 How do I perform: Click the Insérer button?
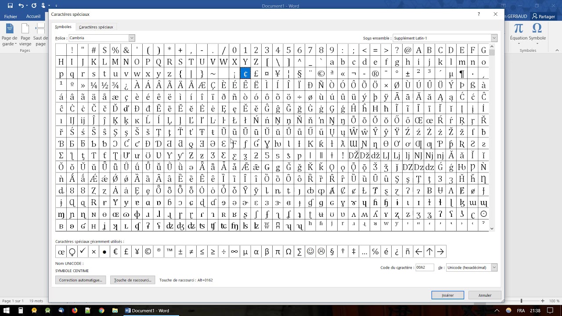pyautogui.click(x=447, y=295)
